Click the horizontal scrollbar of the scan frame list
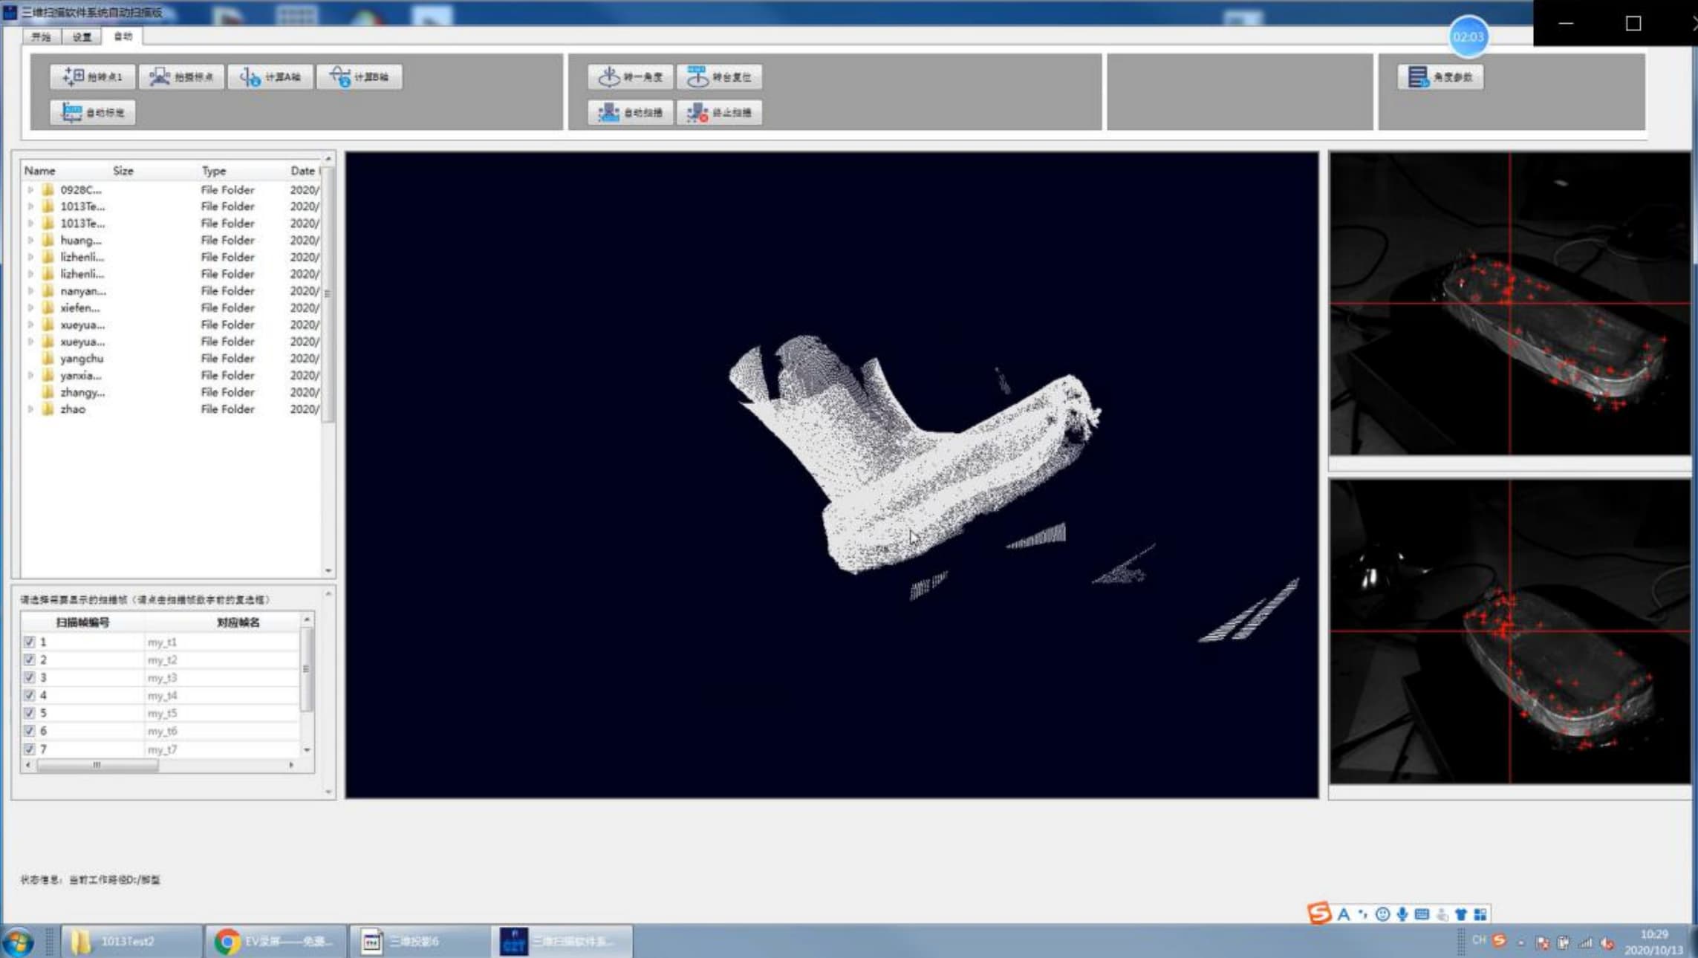 pyautogui.click(x=97, y=765)
